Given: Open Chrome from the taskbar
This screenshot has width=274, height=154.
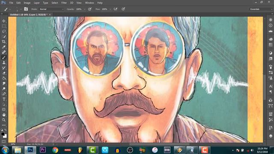Looking at the screenshot, I should point(55,150).
